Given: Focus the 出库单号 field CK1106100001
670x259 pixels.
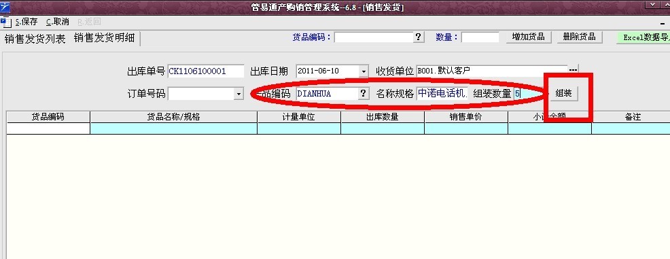Looking at the screenshot, I should tap(206, 71).
